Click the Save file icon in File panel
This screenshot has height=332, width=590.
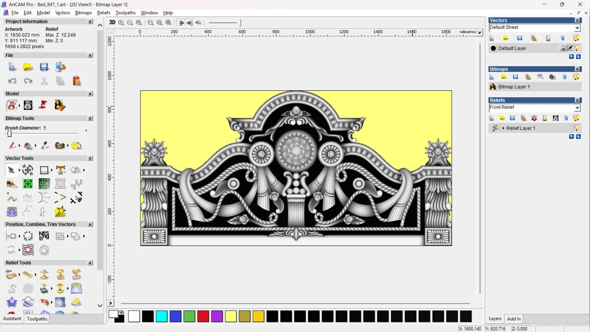pyautogui.click(x=44, y=67)
